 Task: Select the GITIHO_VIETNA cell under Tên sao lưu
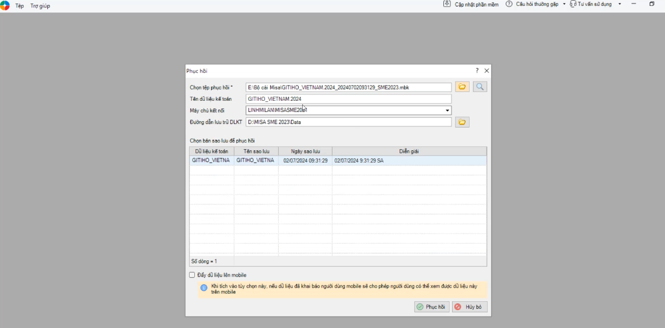256,161
